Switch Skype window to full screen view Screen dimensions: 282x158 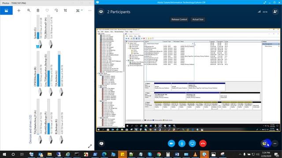265,3
